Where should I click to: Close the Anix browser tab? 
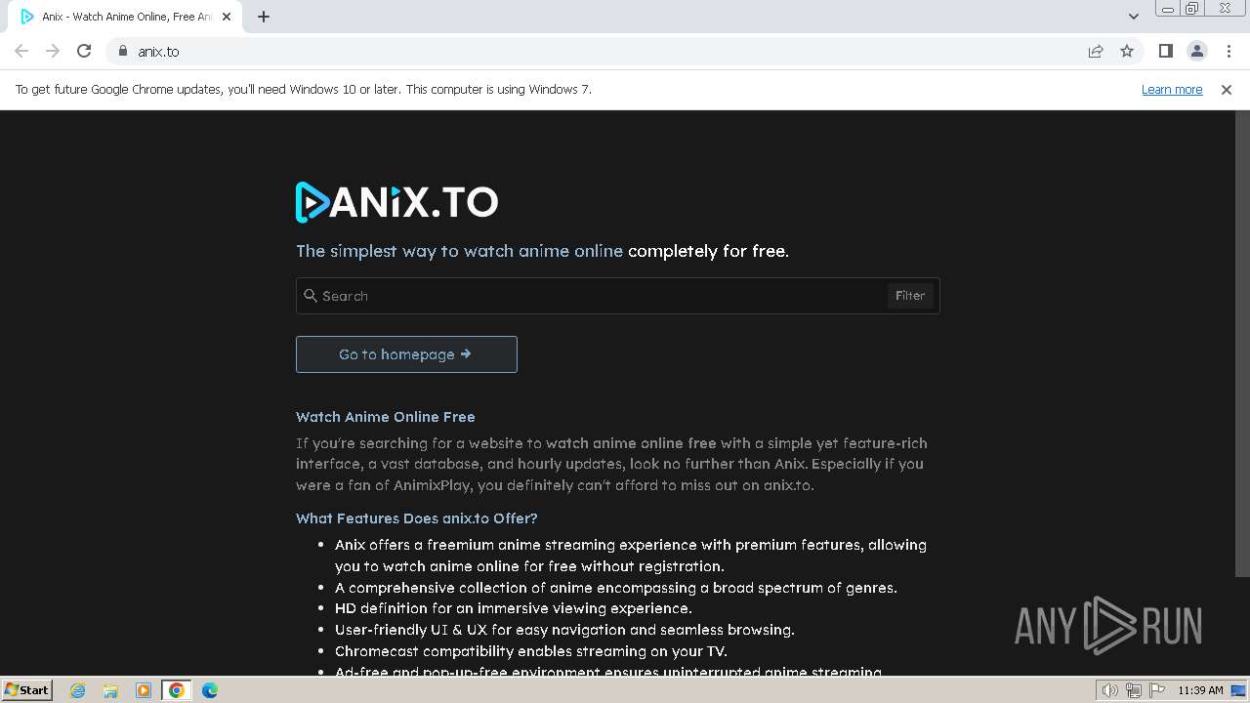pos(227,17)
